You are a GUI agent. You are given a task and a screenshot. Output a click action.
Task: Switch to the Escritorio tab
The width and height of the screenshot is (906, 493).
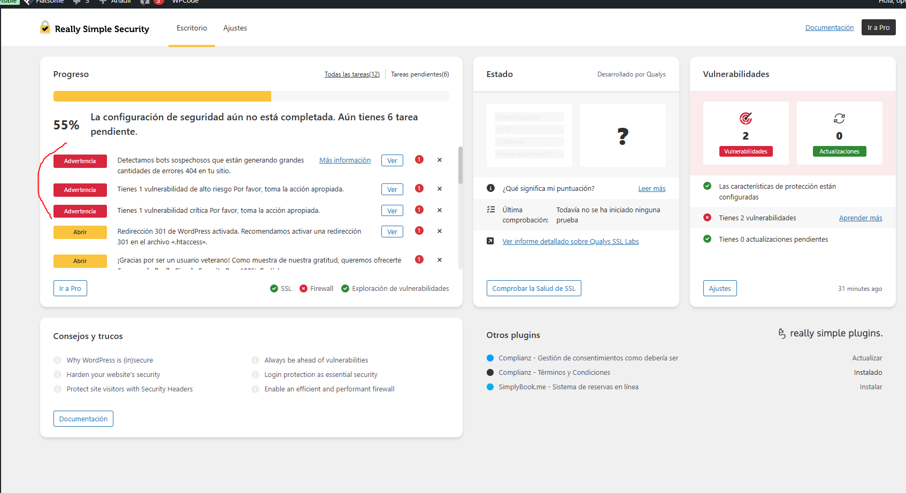point(191,28)
